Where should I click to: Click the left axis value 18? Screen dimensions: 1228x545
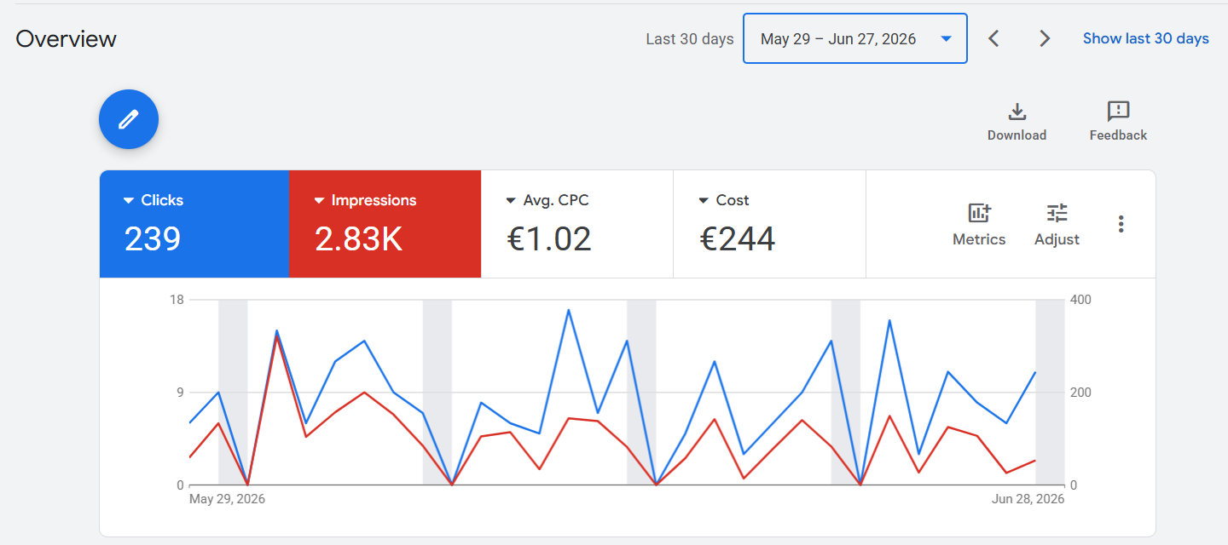[x=177, y=300]
